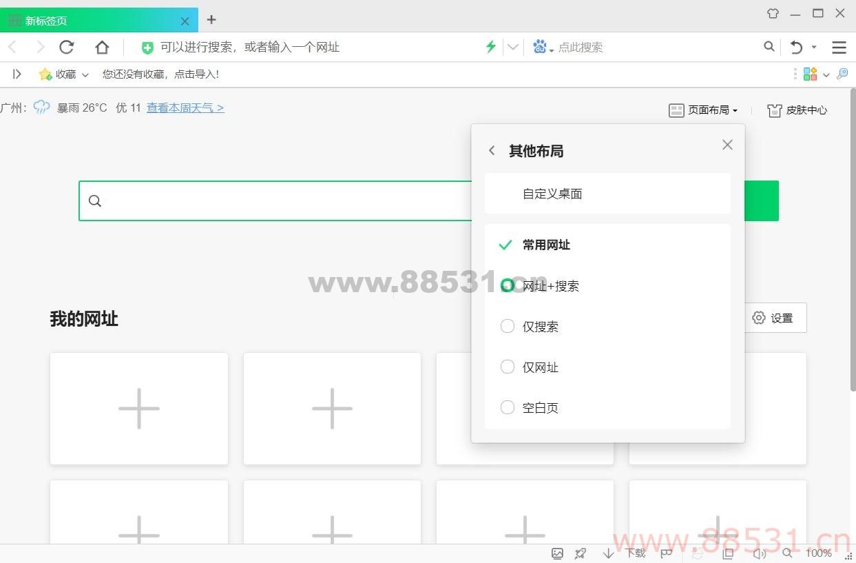Click the vertical page scrollbar

(x=852, y=241)
